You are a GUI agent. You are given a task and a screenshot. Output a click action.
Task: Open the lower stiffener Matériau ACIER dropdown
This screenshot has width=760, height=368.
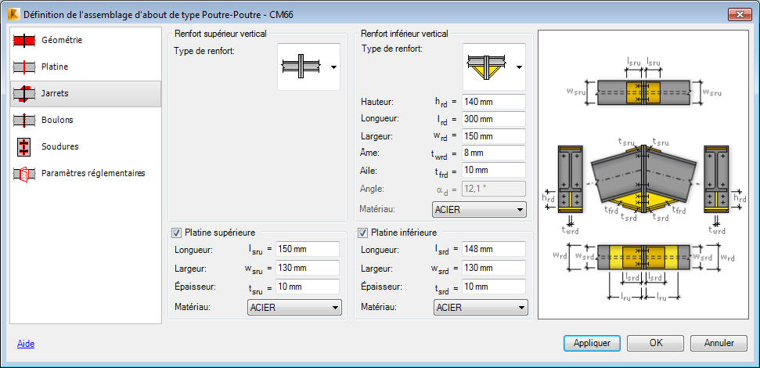(x=479, y=210)
